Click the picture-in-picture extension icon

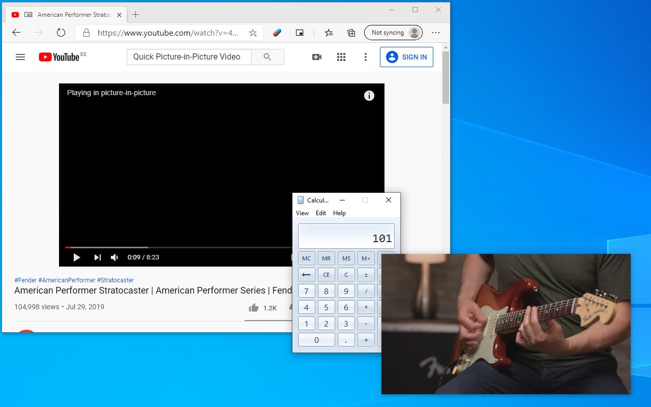click(300, 33)
